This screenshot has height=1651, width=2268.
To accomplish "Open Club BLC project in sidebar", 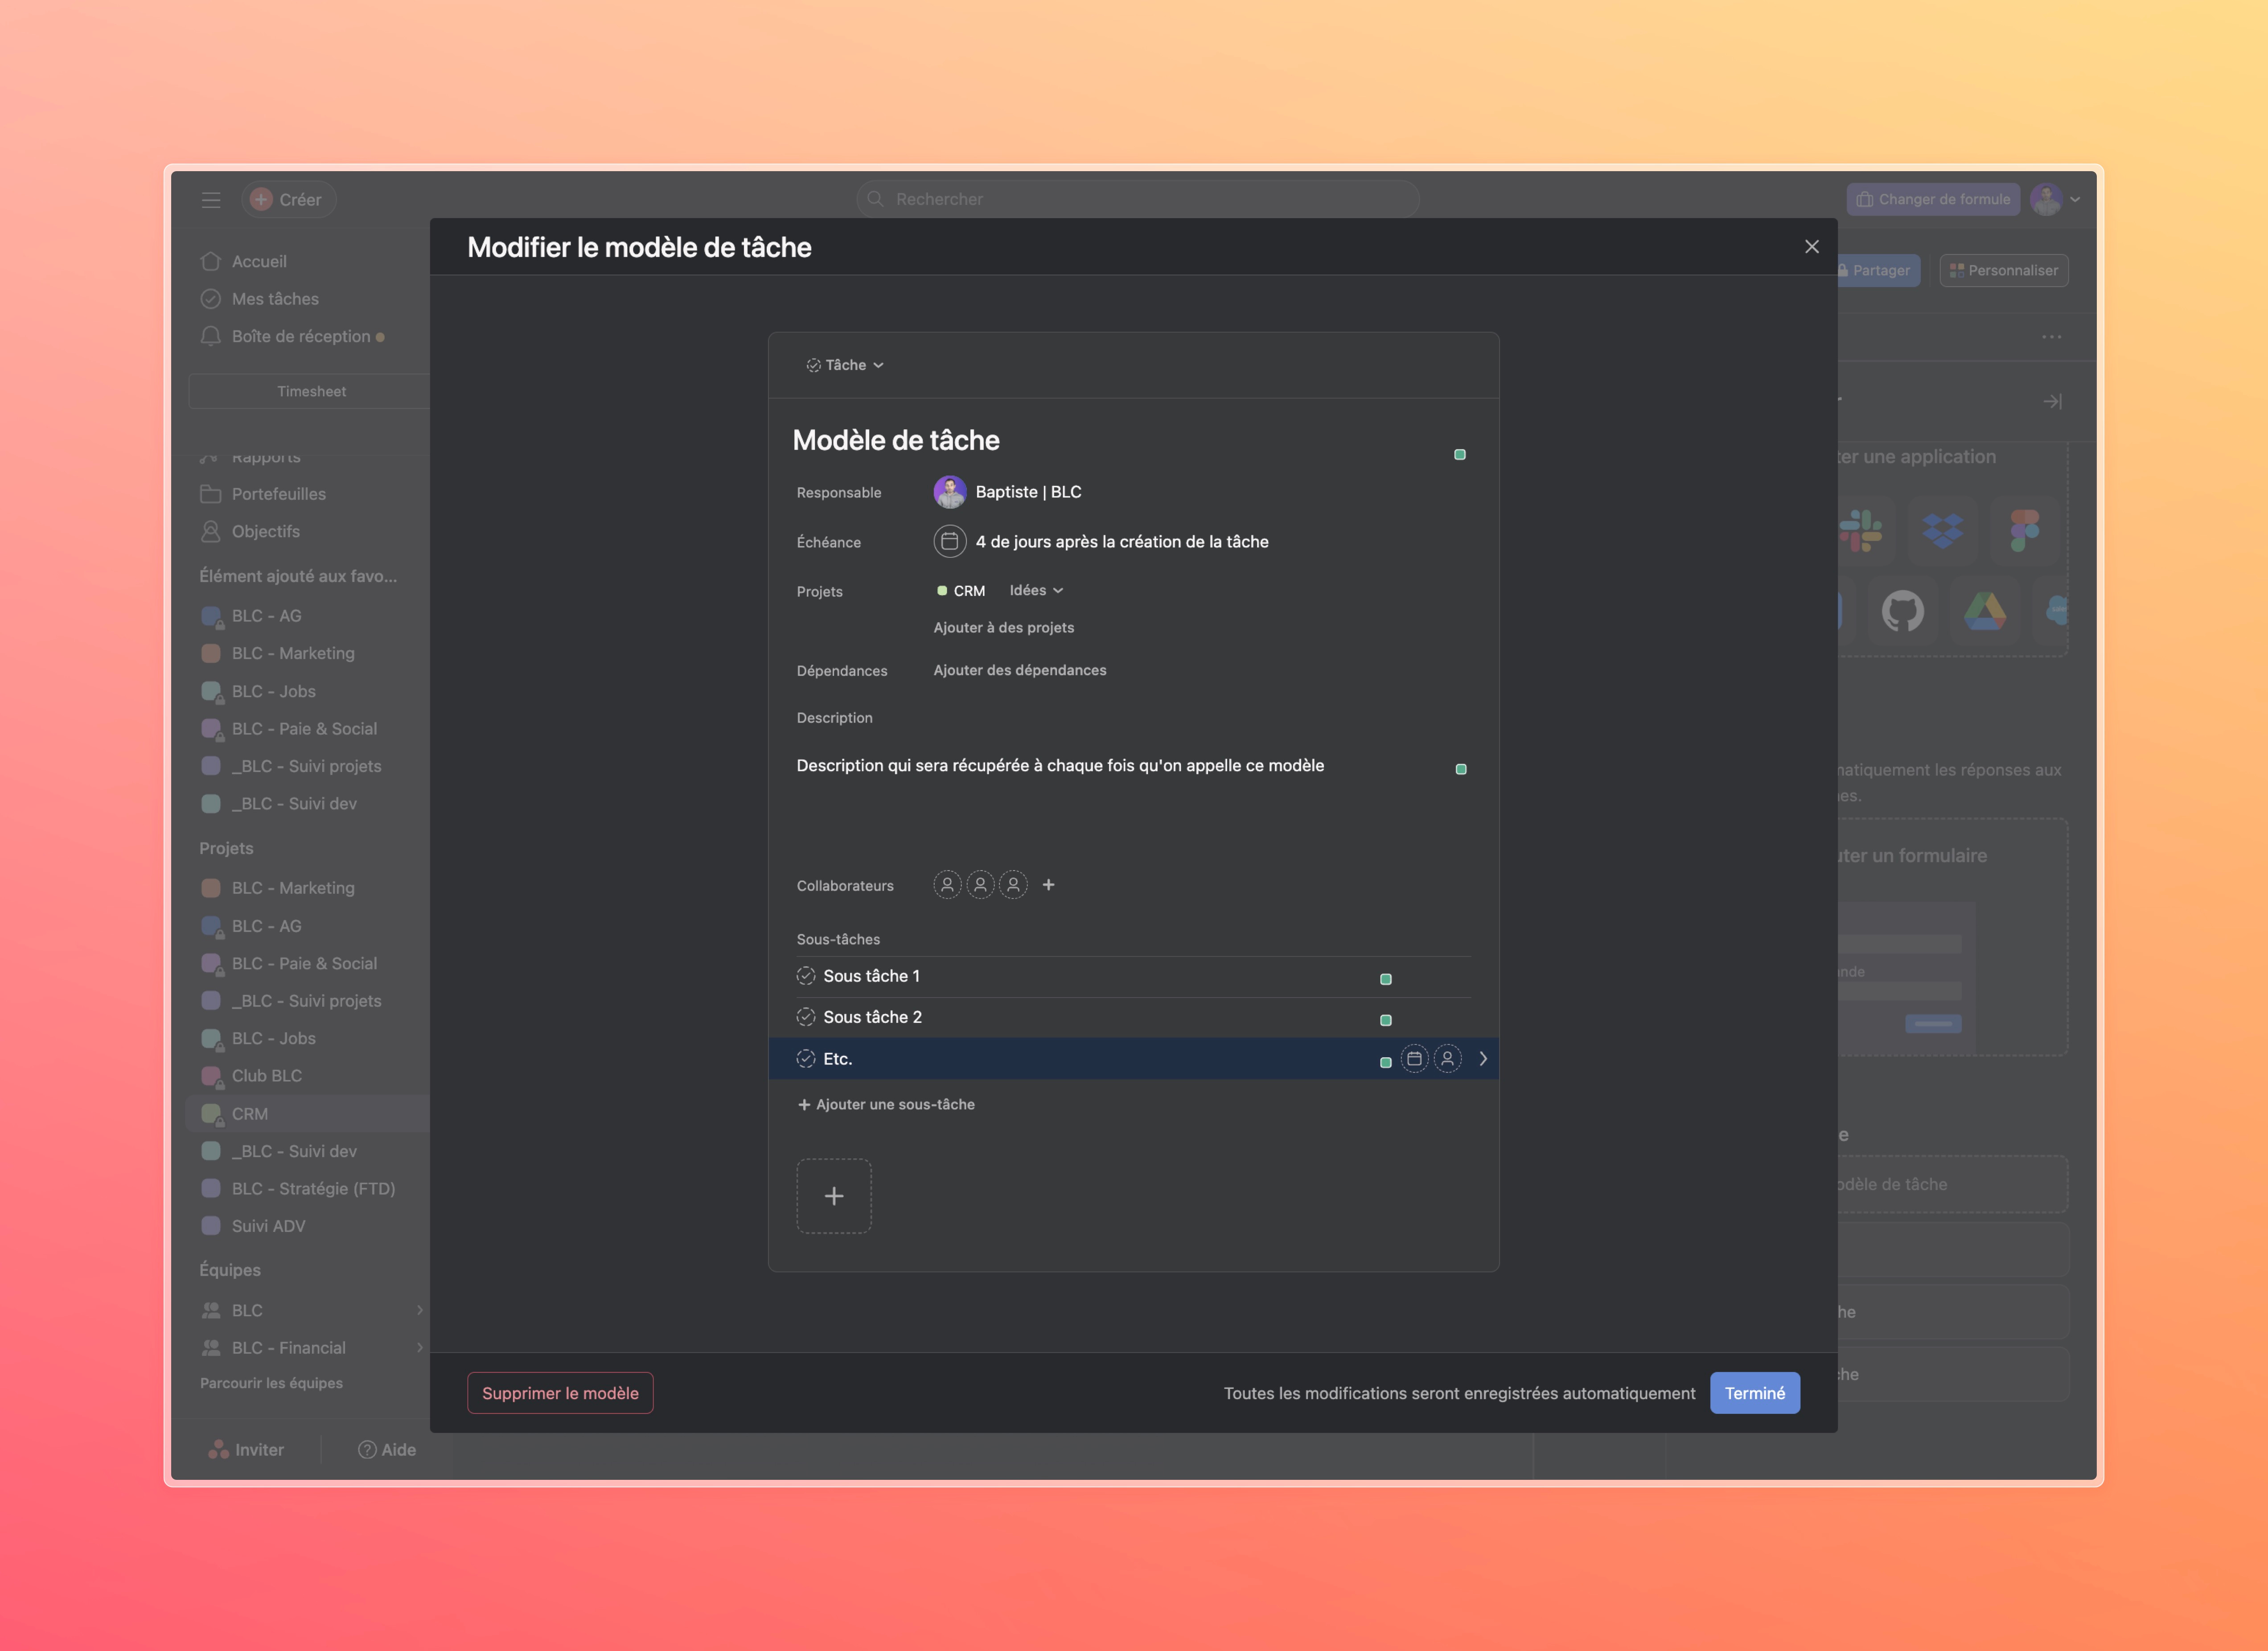I will pos(252,1076).
